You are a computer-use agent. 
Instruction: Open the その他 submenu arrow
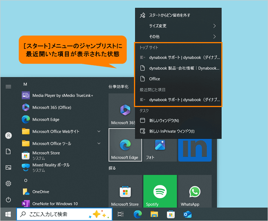(214, 37)
